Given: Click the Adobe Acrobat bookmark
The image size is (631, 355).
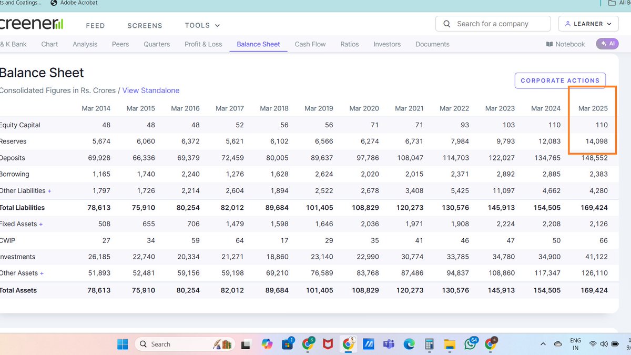Looking at the screenshot, I should click(74, 3).
